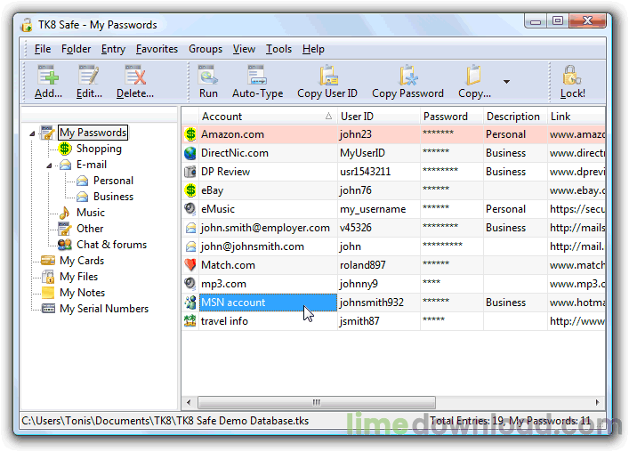Click the horizontal scrollbar thumb in entry list
The image size is (629, 452).
[x=317, y=402]
